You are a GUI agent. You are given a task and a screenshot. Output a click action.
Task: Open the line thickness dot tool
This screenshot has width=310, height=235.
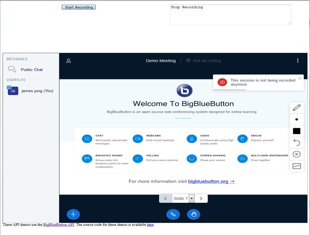296,119
